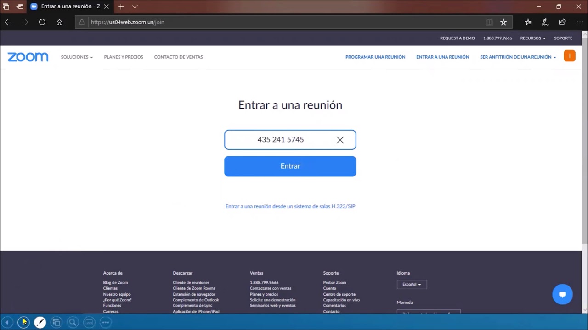Open the chat help bubble

[x=562, y=294]
